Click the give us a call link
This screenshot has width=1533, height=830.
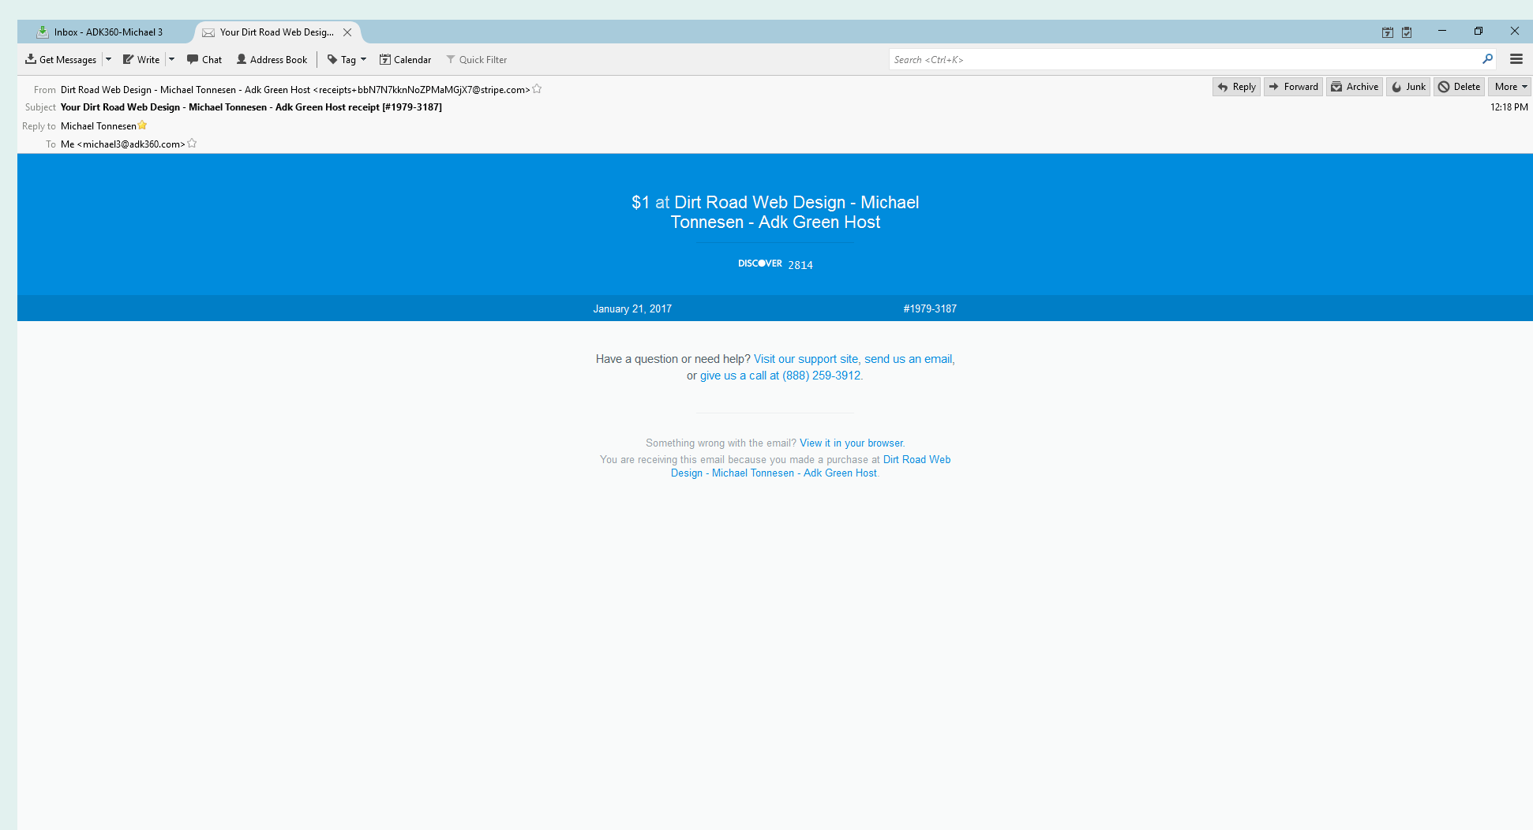[780, 376]
